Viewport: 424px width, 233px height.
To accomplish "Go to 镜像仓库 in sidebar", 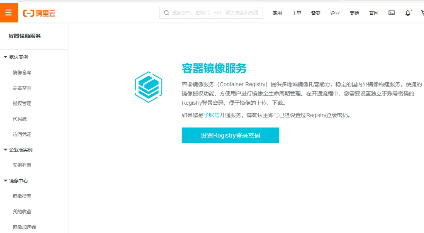I will (x=22, y=73).
